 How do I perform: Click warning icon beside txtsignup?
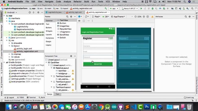pyautogui.click(x=73, y=73)
